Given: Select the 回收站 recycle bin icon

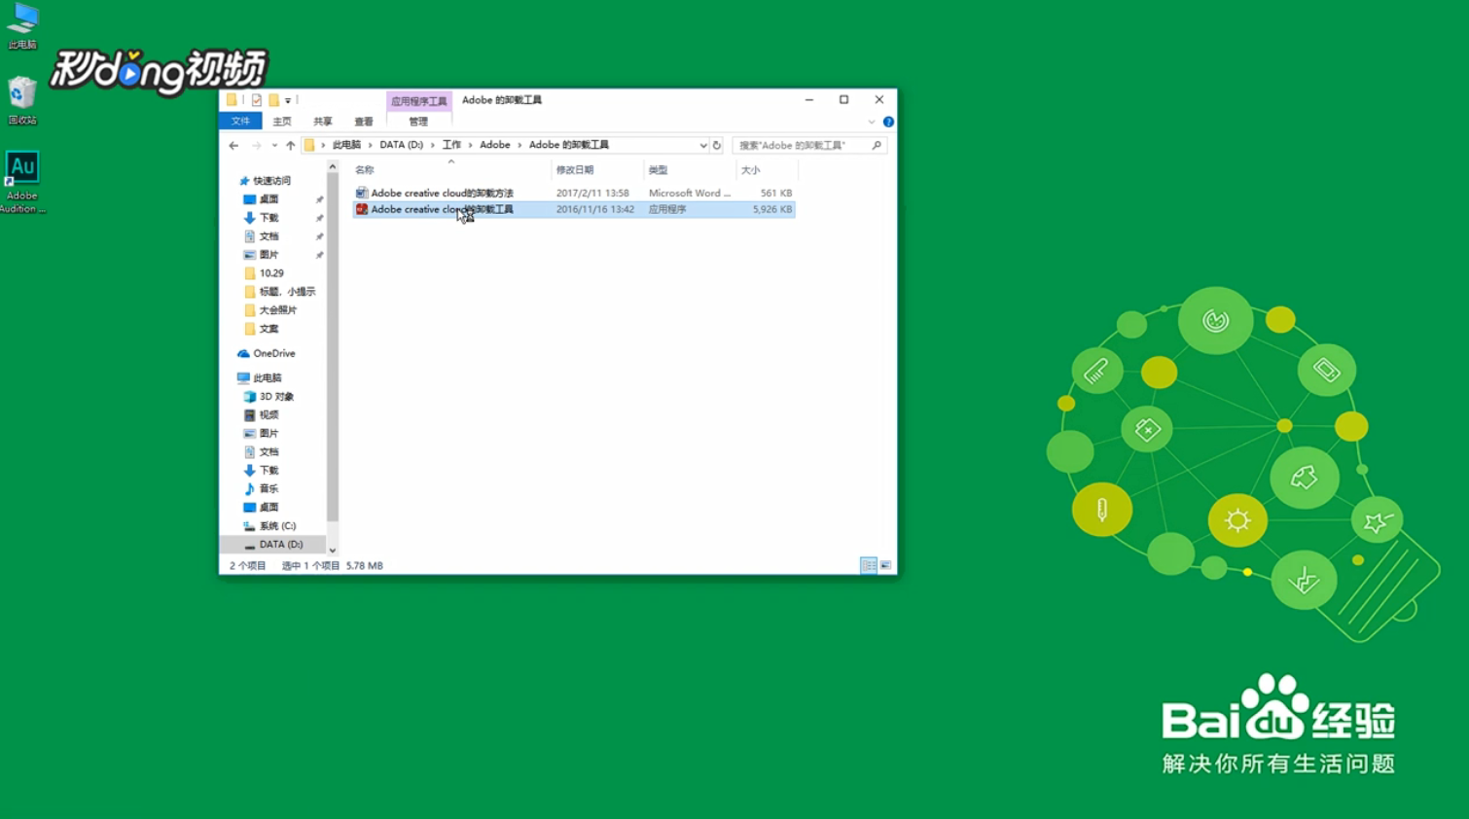Looking at the screenshot, I should point(22,101).
